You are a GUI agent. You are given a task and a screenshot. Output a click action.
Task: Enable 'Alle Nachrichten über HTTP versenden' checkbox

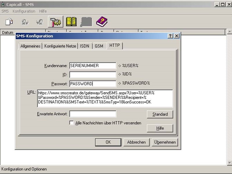[72, 123]
